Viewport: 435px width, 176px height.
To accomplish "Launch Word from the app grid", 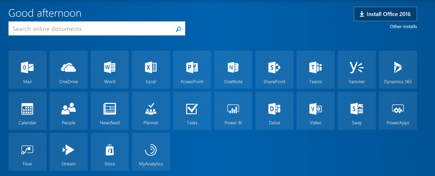I will tap(110, 70).
